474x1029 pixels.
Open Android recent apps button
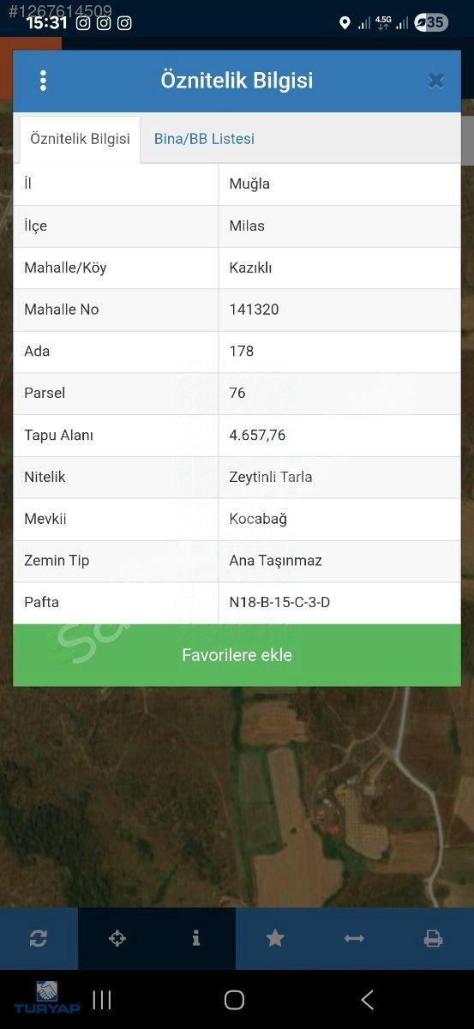(102, 1000)
